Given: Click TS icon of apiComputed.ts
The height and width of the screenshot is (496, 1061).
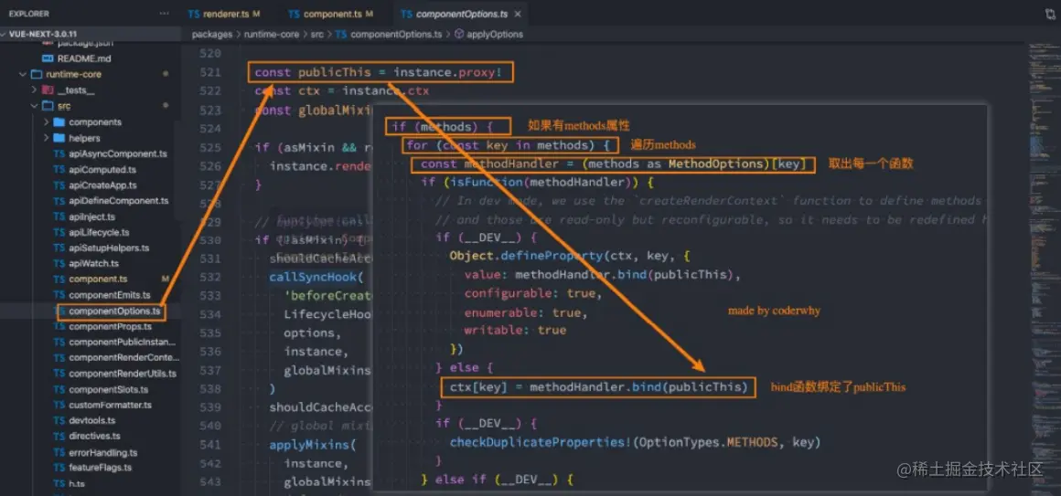Looking at the screenshot, I should click(x=59, y=170).
